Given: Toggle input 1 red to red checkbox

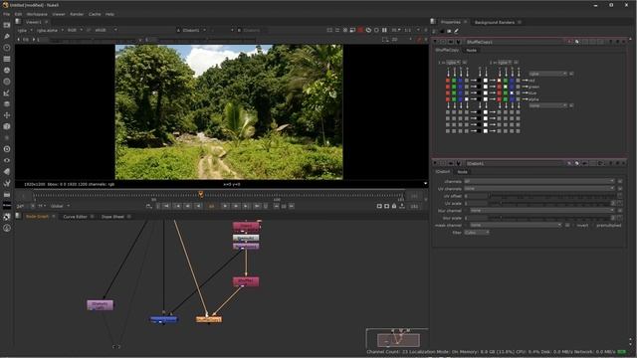Looking at the screenshot, I should point(448,81).
